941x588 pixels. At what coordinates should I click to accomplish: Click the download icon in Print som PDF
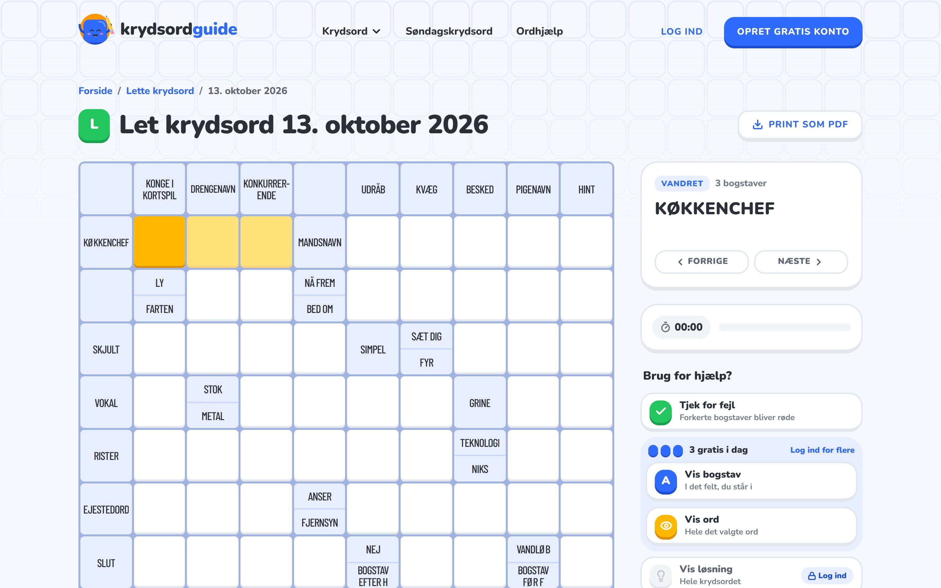(757, 124)
